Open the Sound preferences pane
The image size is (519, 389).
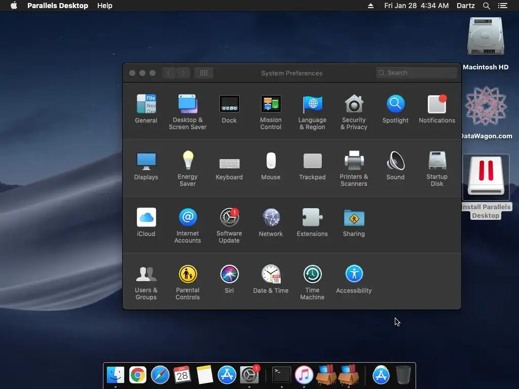tap(395, 166)
